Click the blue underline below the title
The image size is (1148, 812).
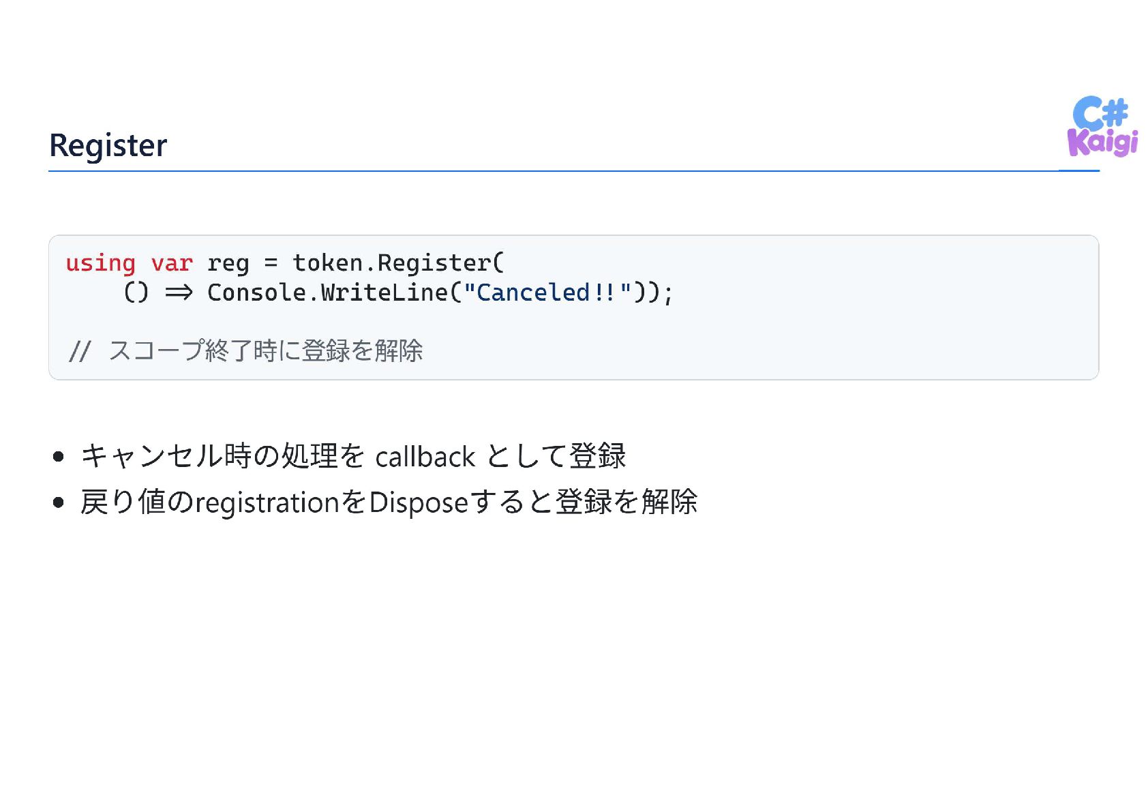573,170
